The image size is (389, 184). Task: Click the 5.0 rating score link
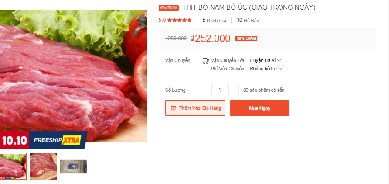pyautogui.click(x=162, y=20)
